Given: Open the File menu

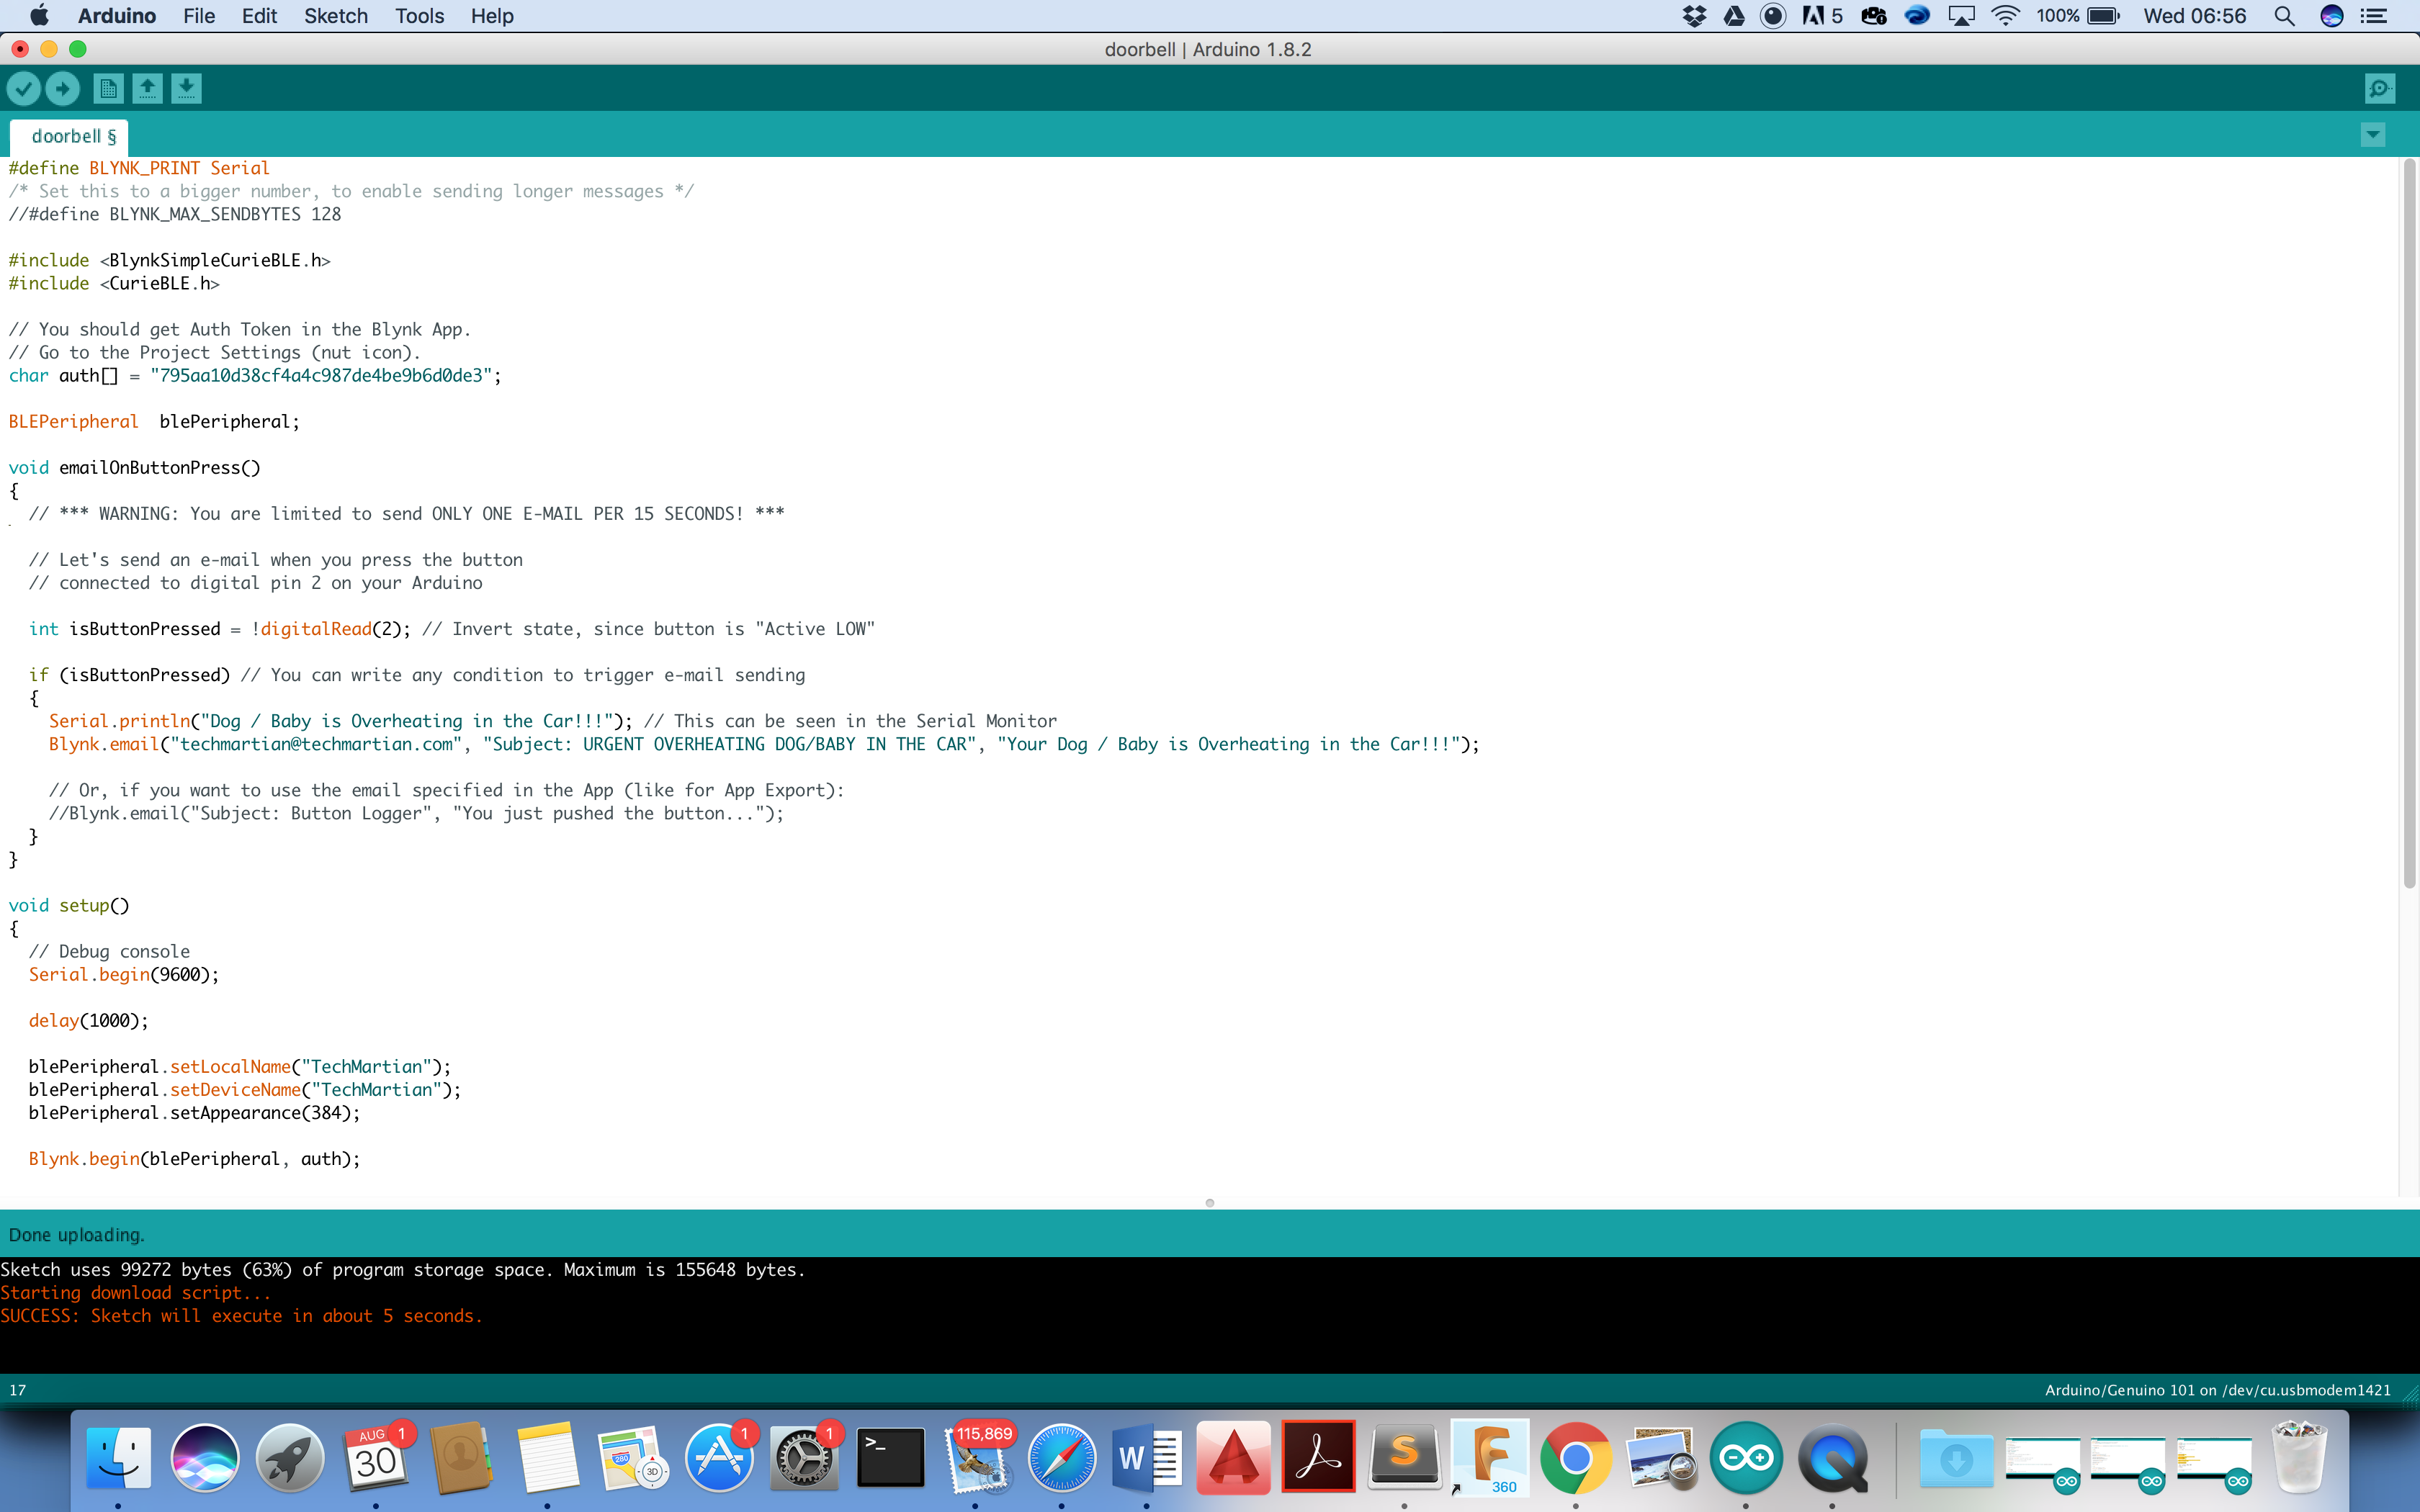Looking at the screenshot, I should point(199,16).
